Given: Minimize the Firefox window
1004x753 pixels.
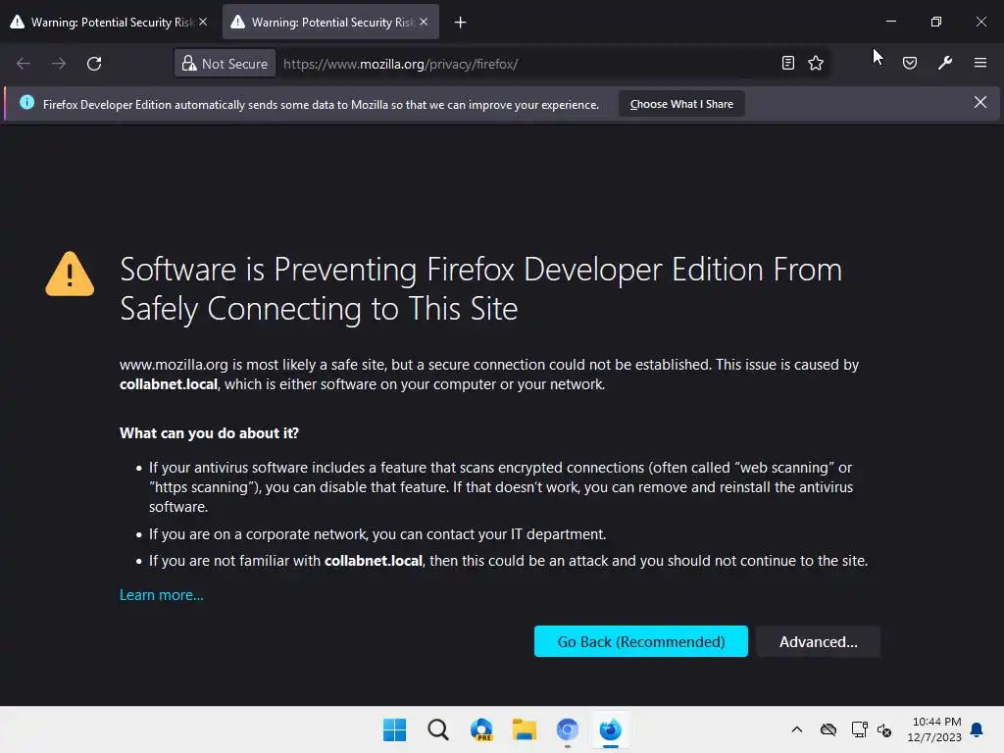Looking at the screenshot, I should point(890,22).
